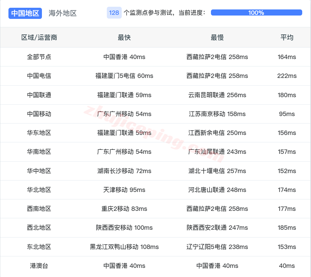Screen dimensions: 311x277
Task: Click 西藏拉萨2电信 258ms in 全部节点 row
Action: (217, 57)
